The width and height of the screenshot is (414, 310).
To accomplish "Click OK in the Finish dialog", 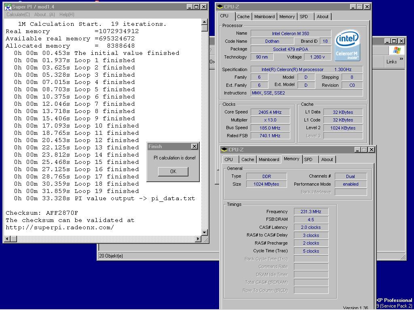I will click(x=173, y=172).
